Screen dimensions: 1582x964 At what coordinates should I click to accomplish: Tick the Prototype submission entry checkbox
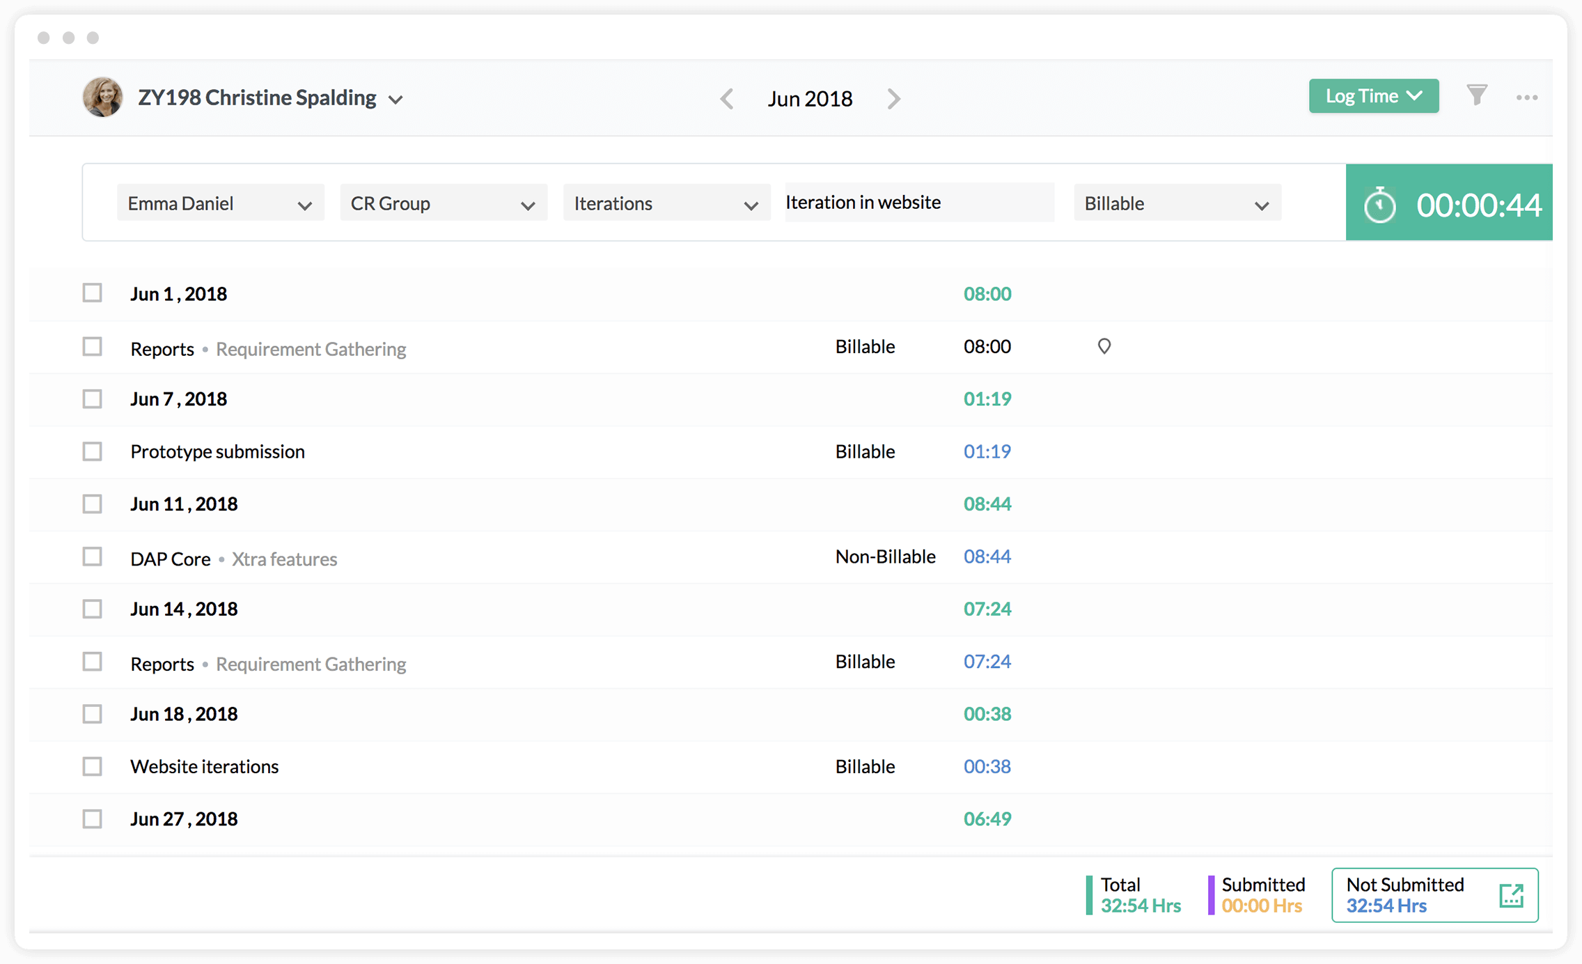point(92,451)
